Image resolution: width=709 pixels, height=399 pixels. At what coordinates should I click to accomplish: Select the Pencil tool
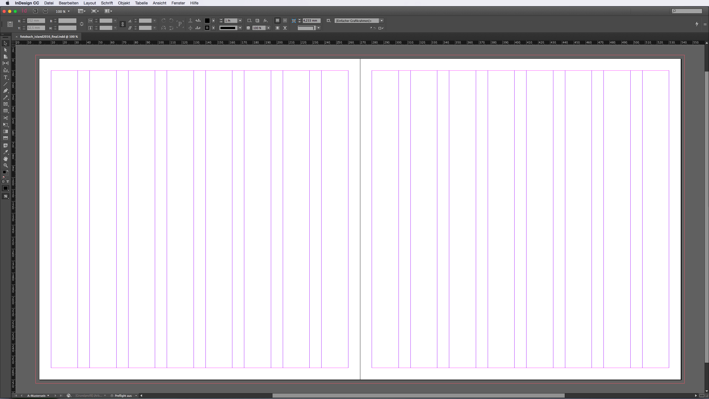pos(5,98)
